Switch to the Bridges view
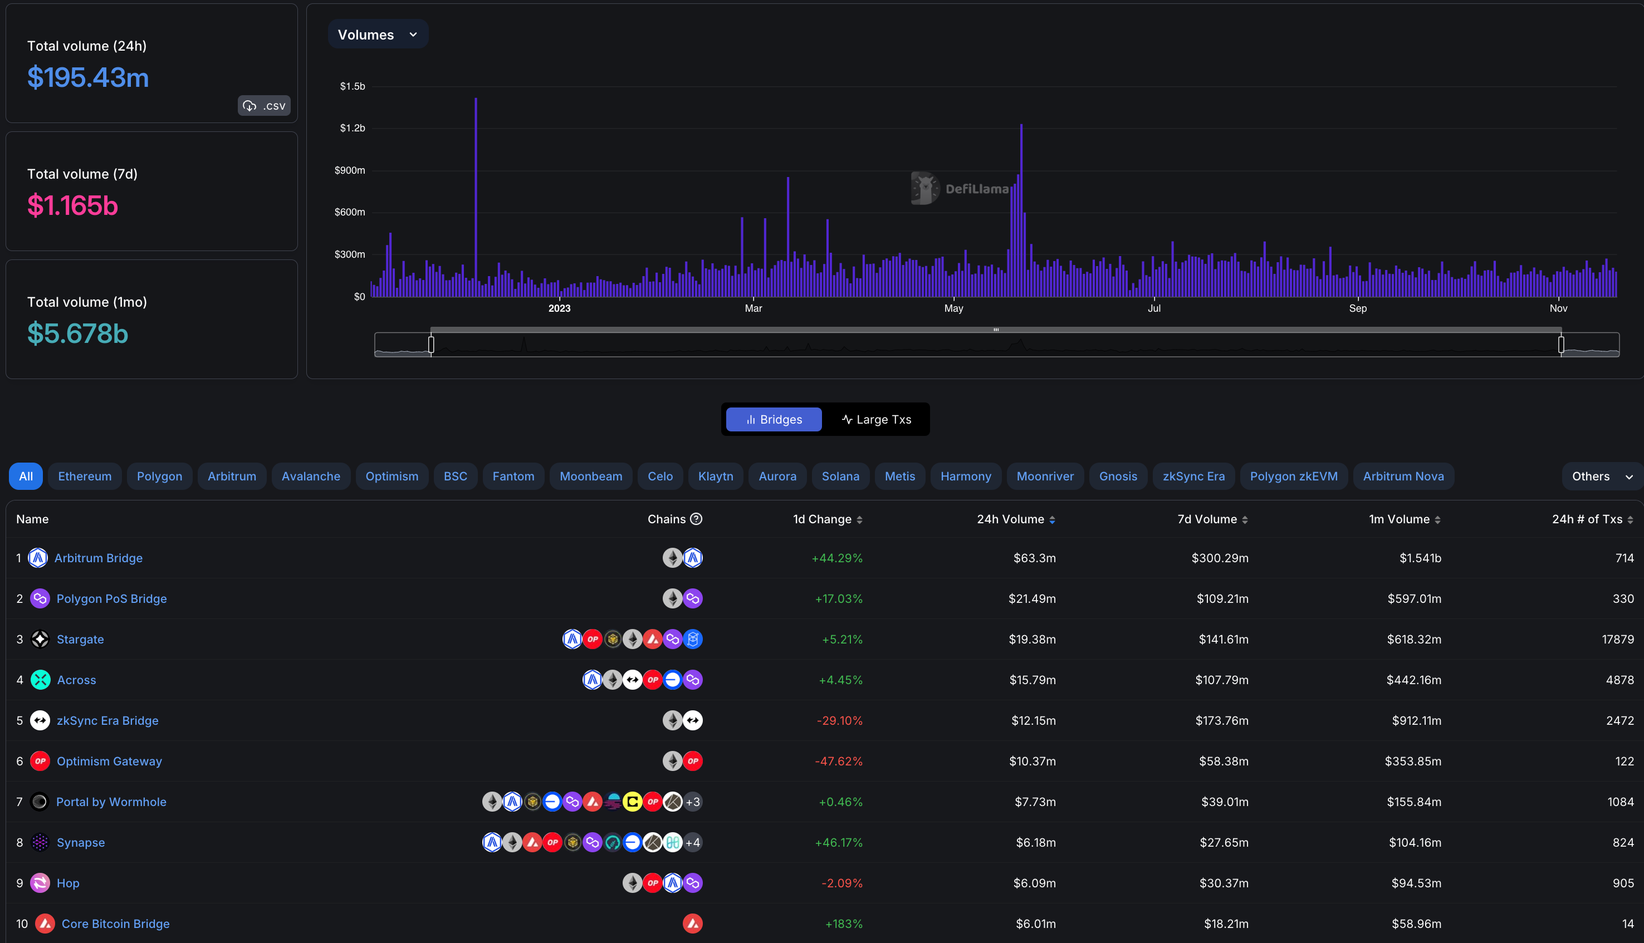Screen dimensions: 1644x943 (x=774, y=419)
